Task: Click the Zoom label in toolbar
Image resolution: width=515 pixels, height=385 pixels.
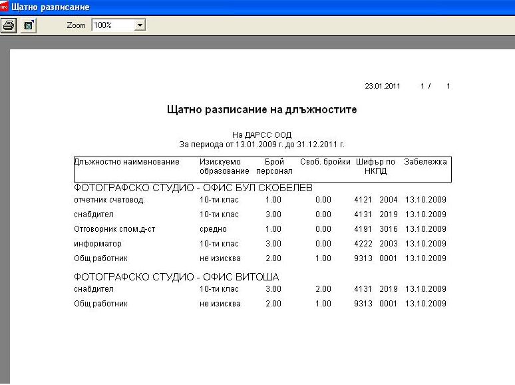Action: tap(76, 25)
